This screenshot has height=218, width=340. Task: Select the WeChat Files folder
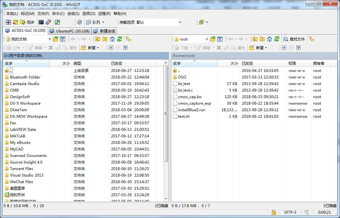22,182
